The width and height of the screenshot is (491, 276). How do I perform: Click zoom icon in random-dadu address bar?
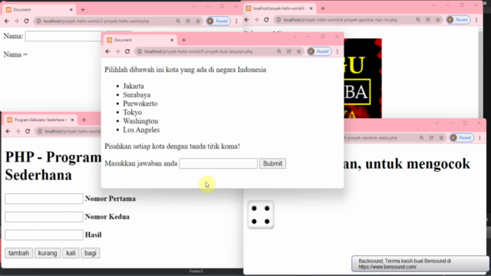tap(421, 138)
